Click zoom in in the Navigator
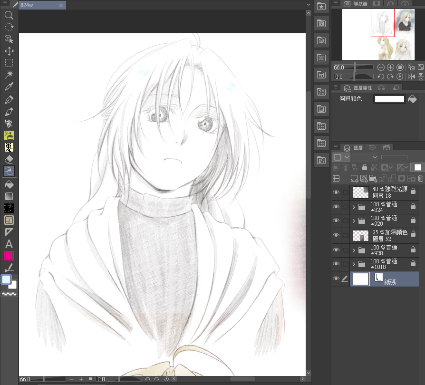 (x=390, y=67)
